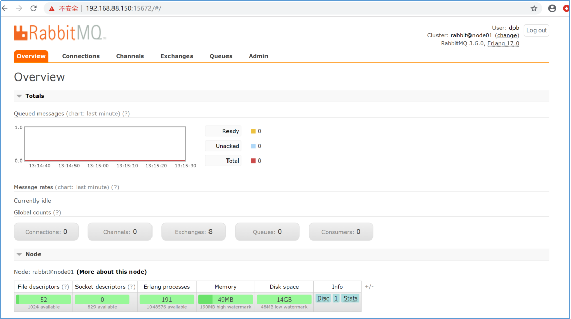Click help mark beside Socket descriptors
571x319 pixels.
pyautogui.click(x=131, y=287)
